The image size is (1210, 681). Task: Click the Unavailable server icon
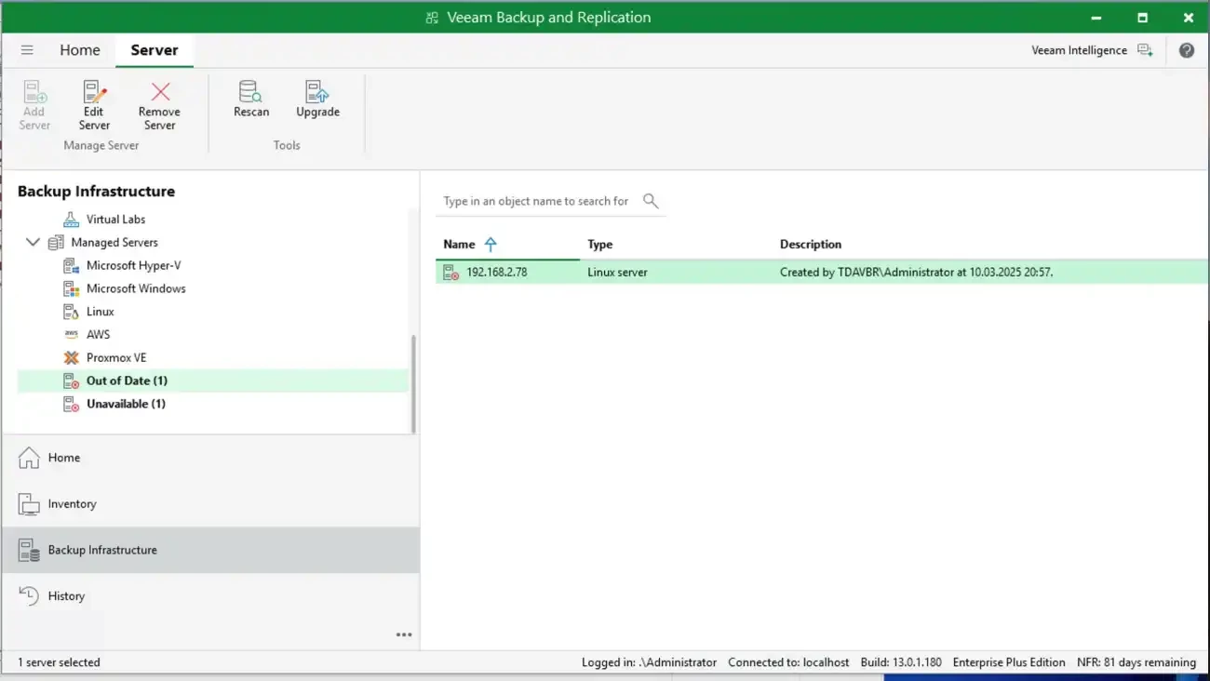pos(71,404)
